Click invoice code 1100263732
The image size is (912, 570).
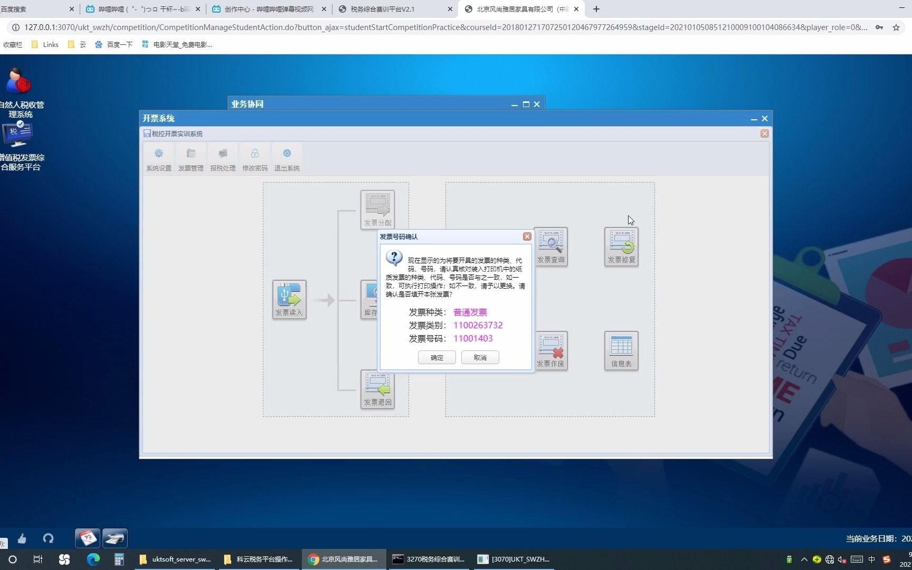pyautogui.click(x=478, y=325)
